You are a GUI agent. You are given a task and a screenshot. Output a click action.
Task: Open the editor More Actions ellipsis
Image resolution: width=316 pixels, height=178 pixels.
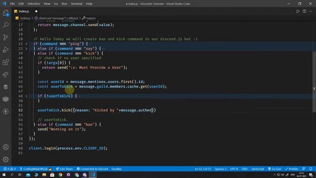point(311,11)
